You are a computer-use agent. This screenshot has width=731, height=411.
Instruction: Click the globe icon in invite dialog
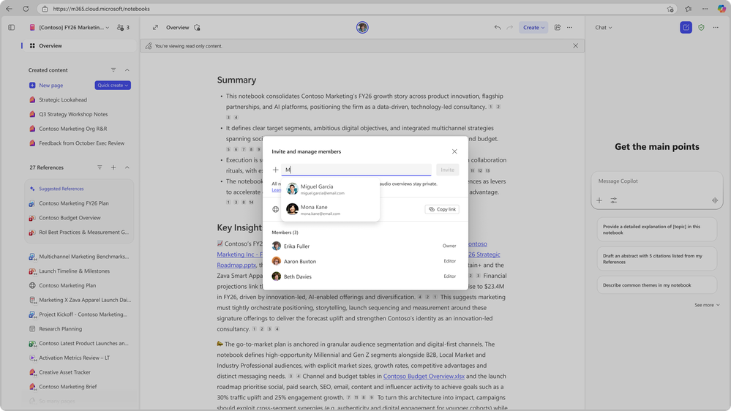pos(276,209)
